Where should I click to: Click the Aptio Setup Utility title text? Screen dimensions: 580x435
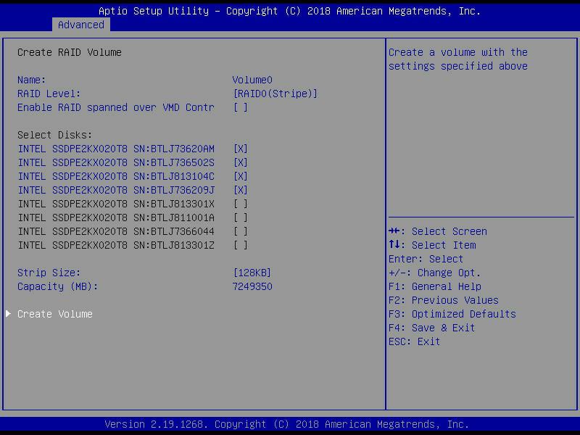click(x=289, y=11)
